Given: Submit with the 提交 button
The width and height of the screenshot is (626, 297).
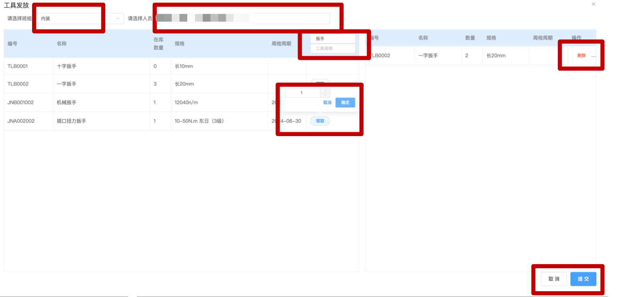Looking at the screenshot, I should coord(583,279).
